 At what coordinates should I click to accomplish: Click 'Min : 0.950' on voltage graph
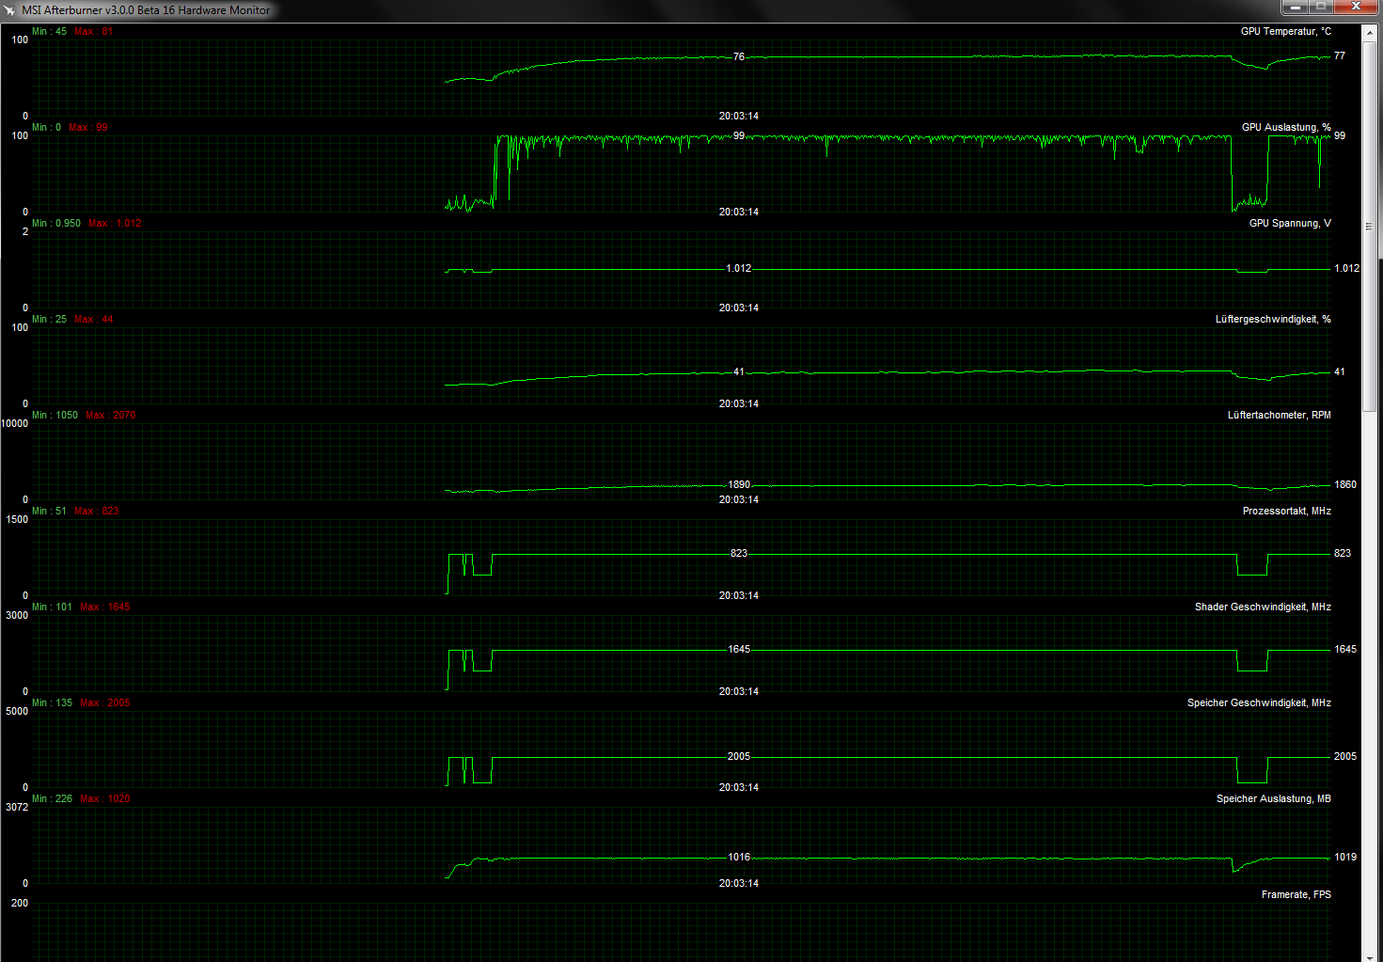(x=56, y=223)
